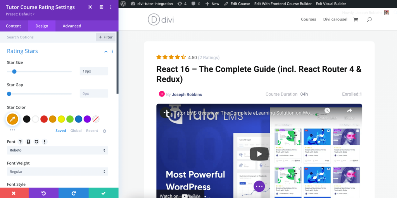Click Edit With Frontend Course Builder
This screenshot has height=198, width=397.
tap(283, 4)
